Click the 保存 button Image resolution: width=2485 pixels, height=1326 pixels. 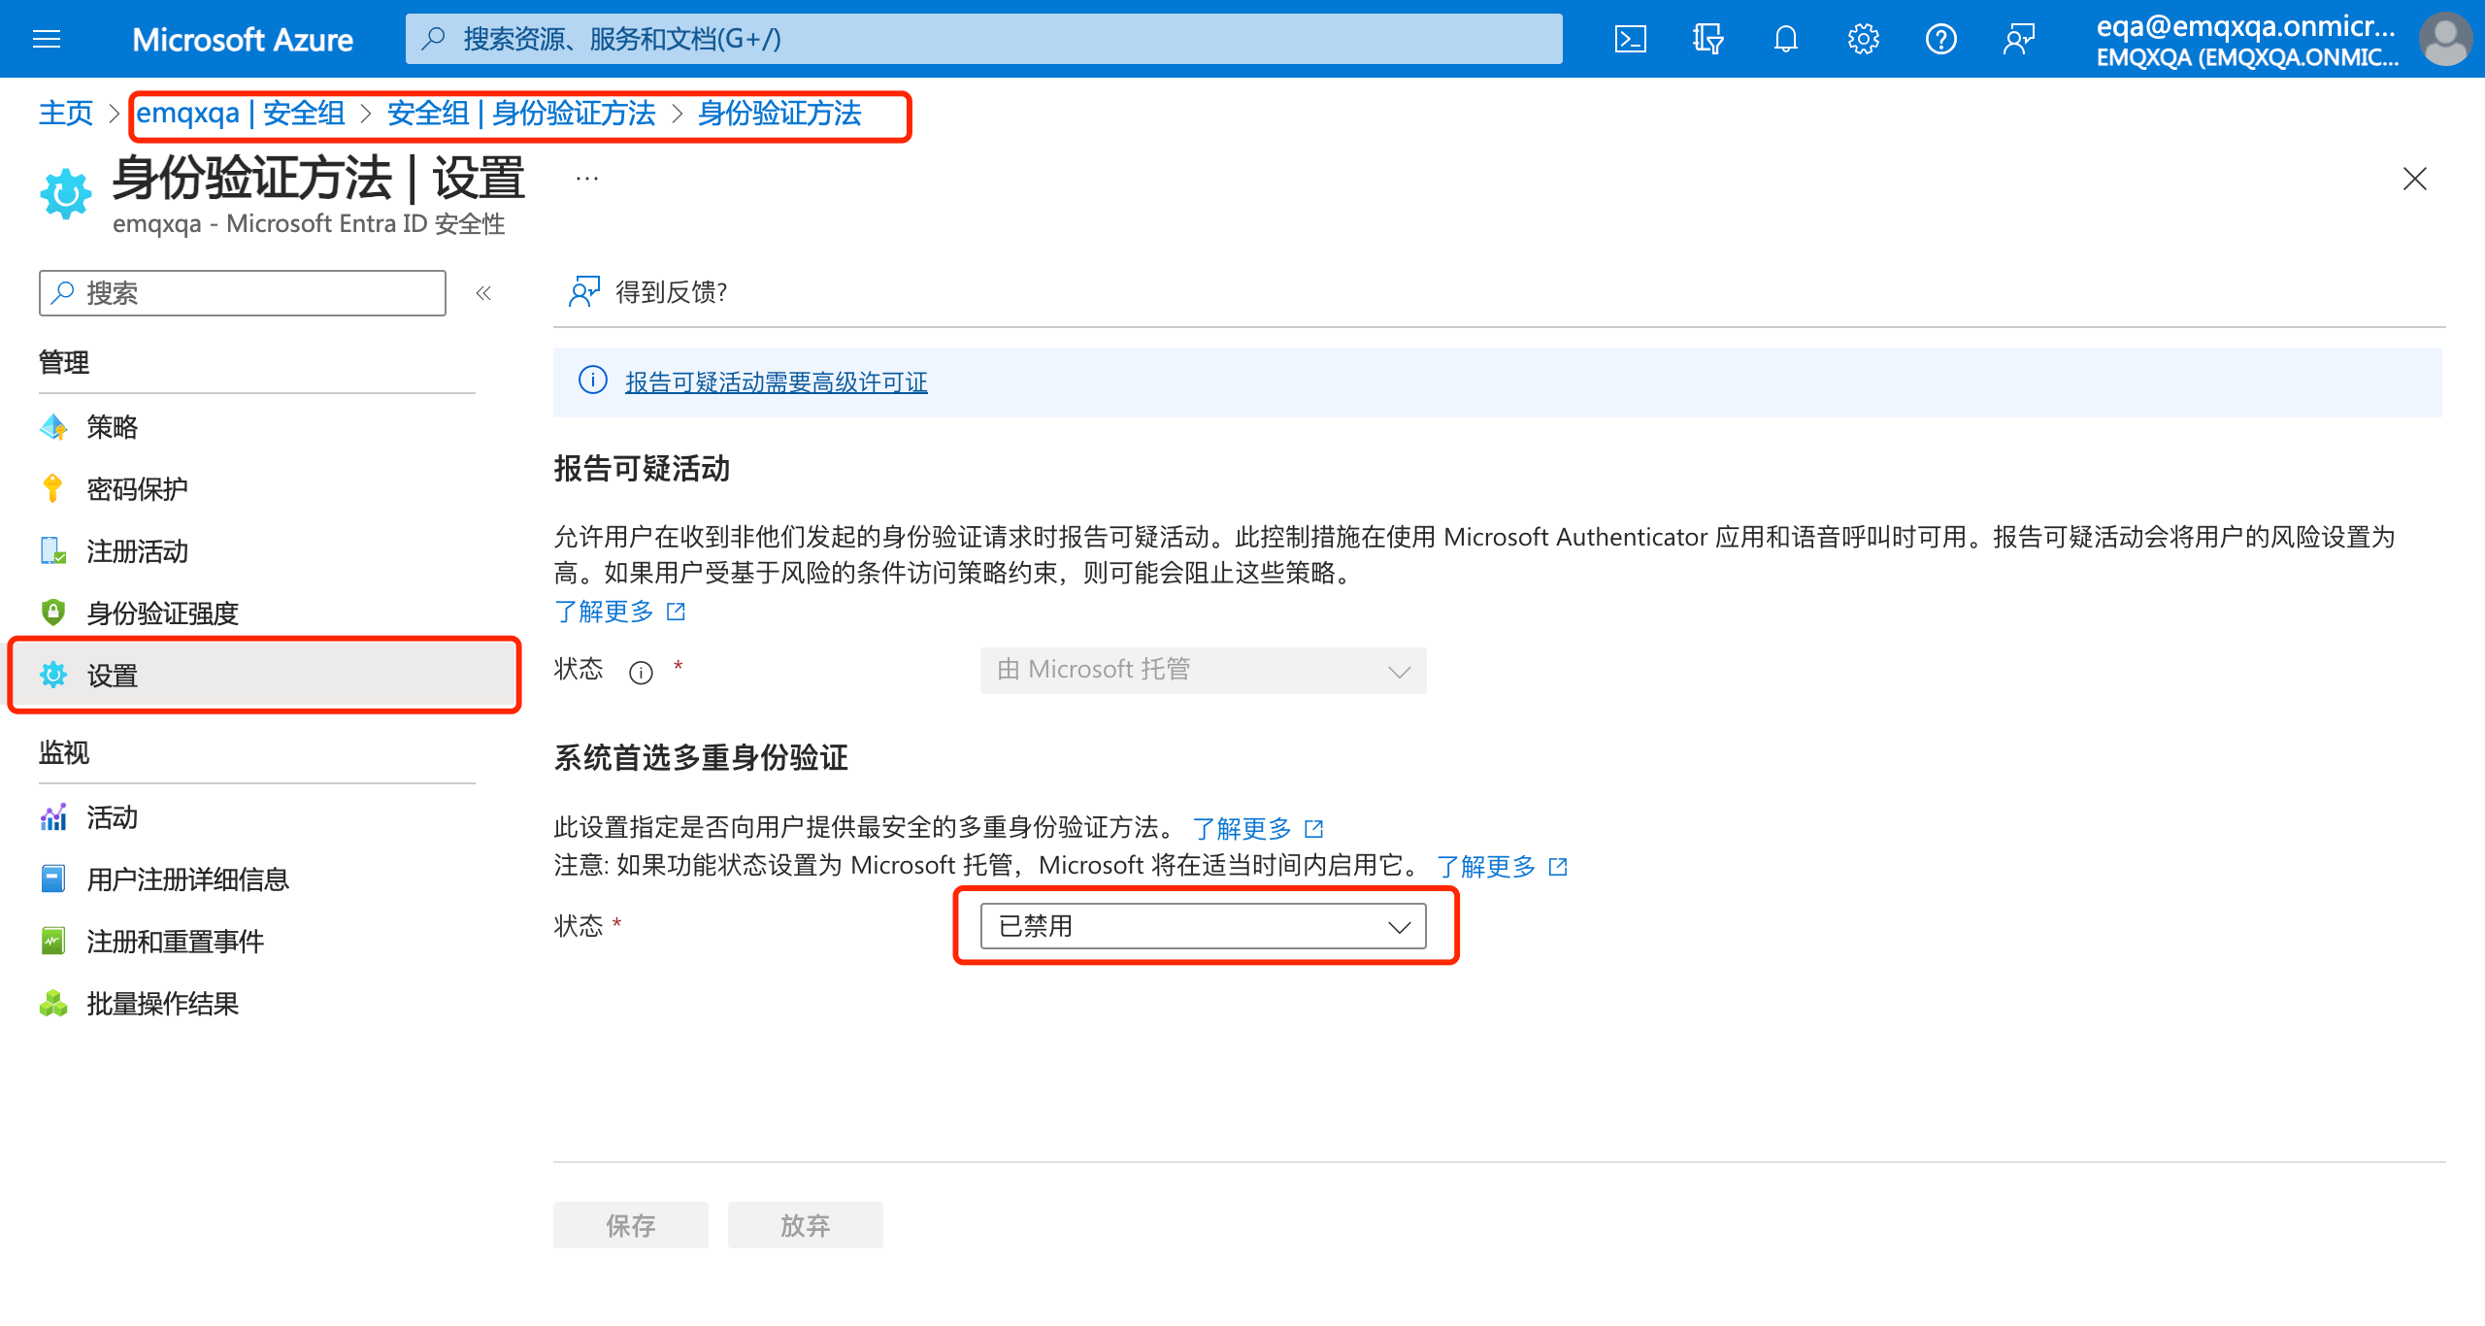pos(630,1224)
